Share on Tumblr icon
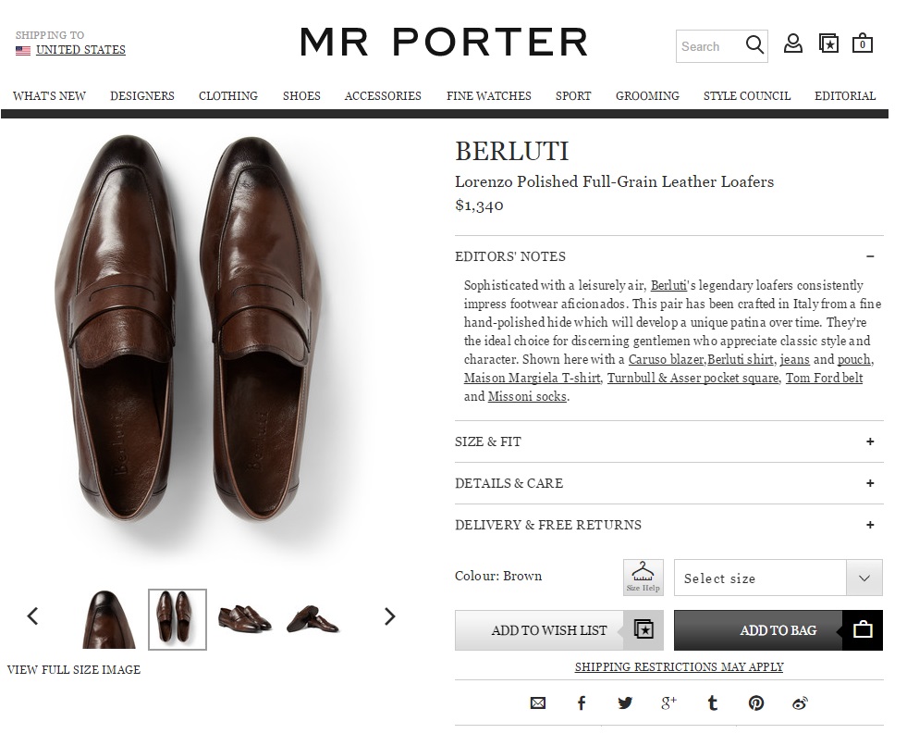 click(712, 703)
